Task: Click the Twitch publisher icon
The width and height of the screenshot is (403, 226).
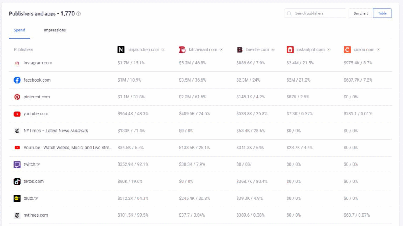Action: 17,165
